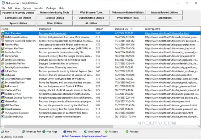Sort list by Description column header
This screenshot has height=139, width=201.
(66, 29)
